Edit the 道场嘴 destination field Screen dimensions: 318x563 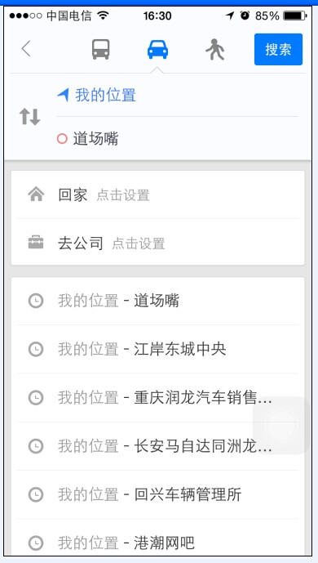[177, 139]
